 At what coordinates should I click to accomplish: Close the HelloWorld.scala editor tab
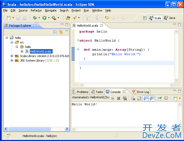[x=102, y=25]
